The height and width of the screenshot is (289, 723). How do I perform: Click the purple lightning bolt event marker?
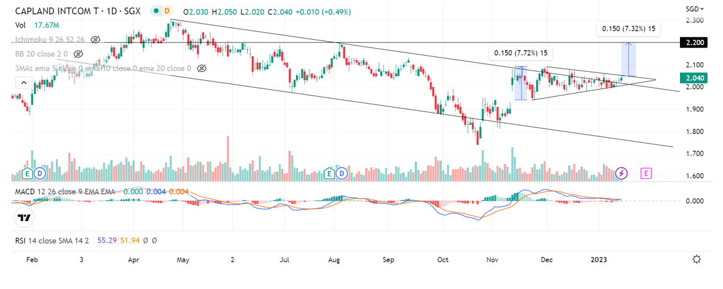622,174
